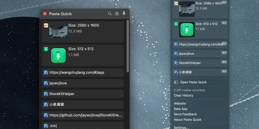Click ⌘5 shortcut badge in dropdown

click(224, 62)
